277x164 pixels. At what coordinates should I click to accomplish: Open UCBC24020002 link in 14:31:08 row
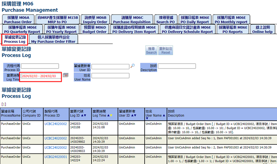click(x=55, y=124)
